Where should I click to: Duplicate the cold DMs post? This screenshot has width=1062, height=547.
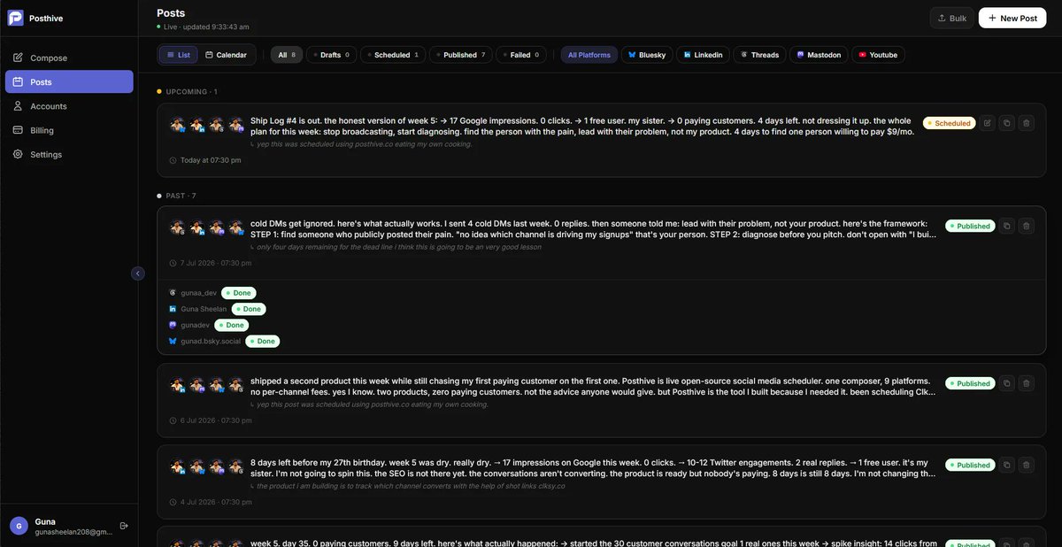[x=1007, y=226]
